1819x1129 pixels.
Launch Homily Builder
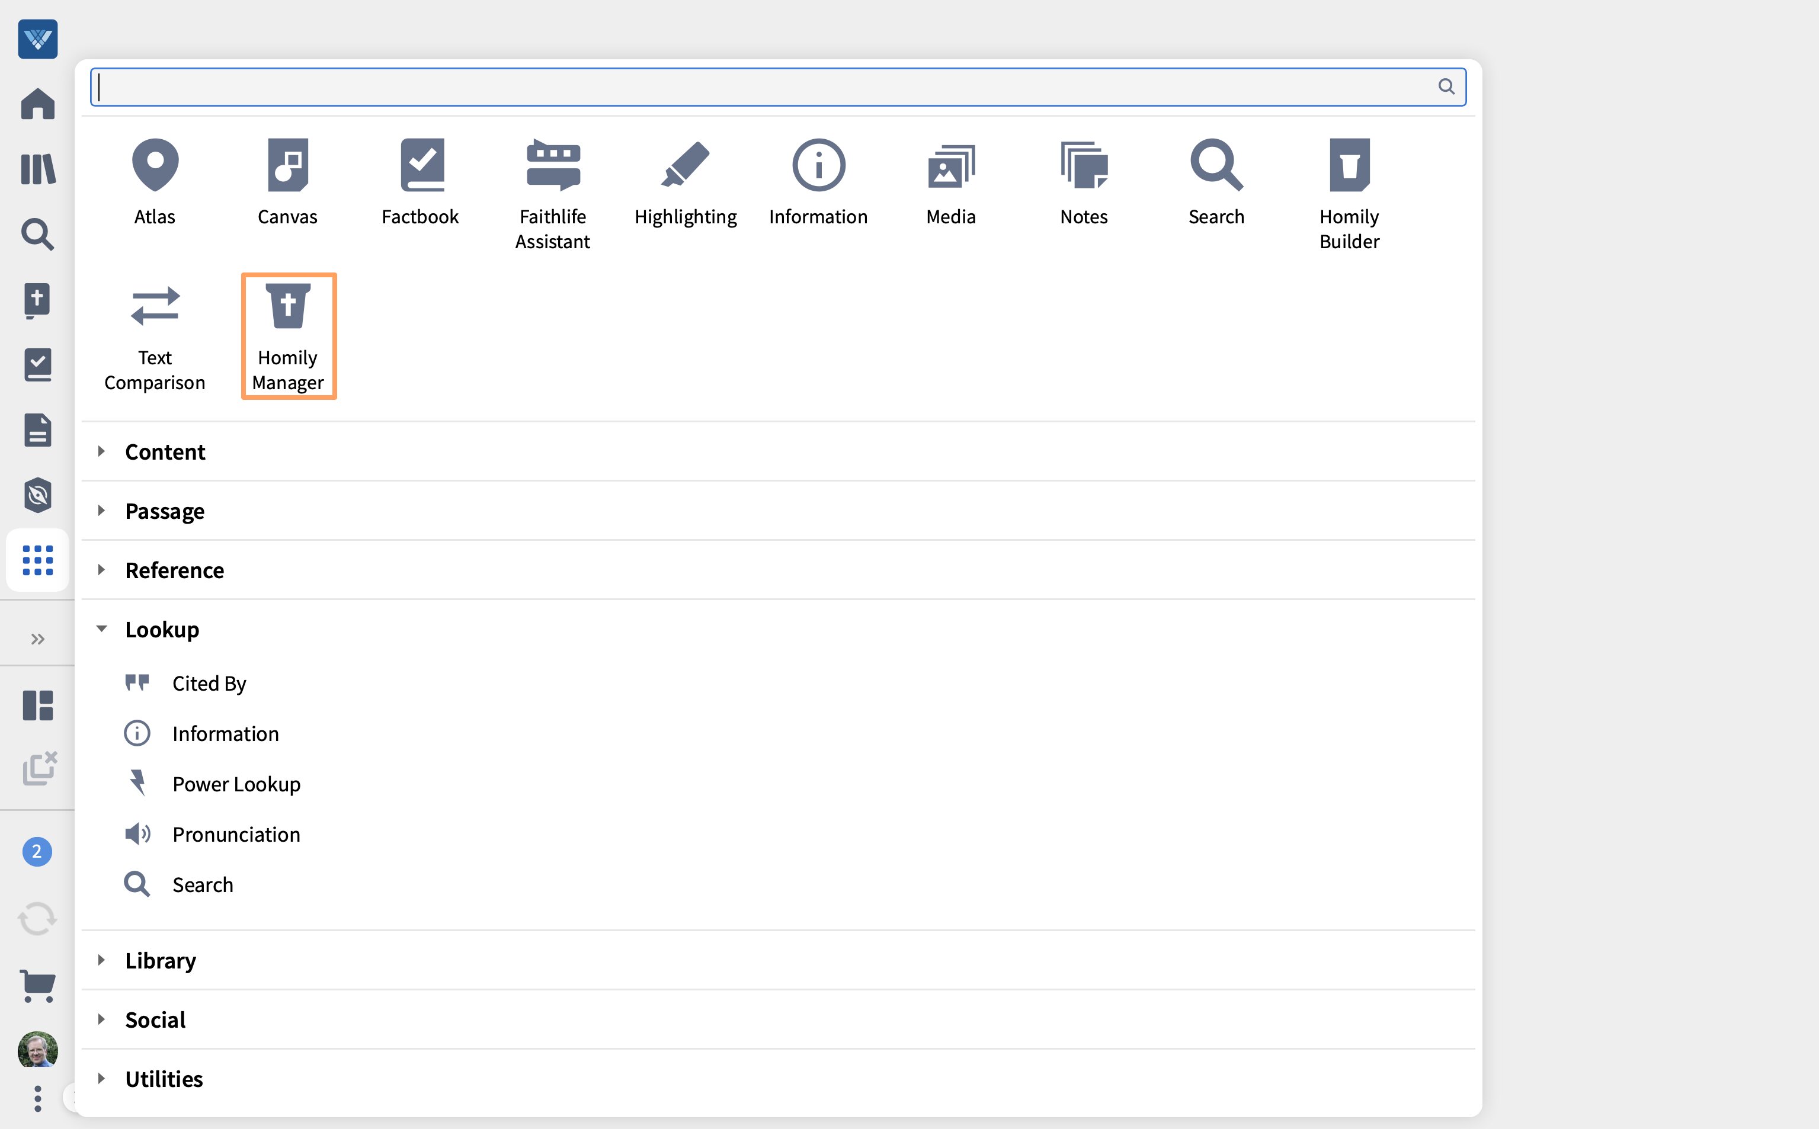point(1349,194)
